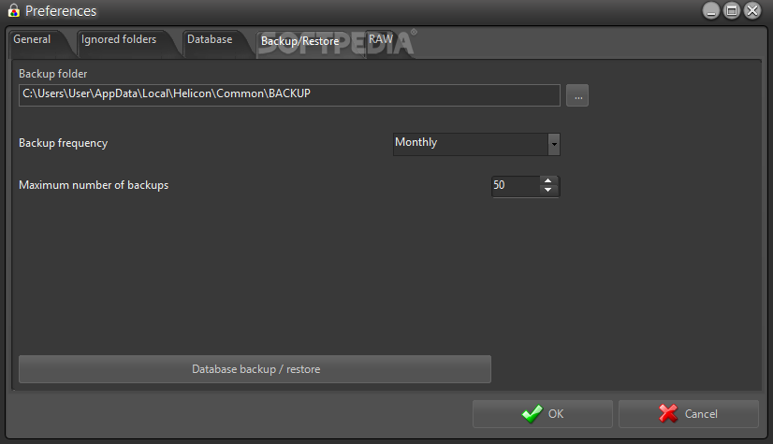The image size is (773, 444).
Task: Click the Backup frequency label
Action: (x=63, y=143)
